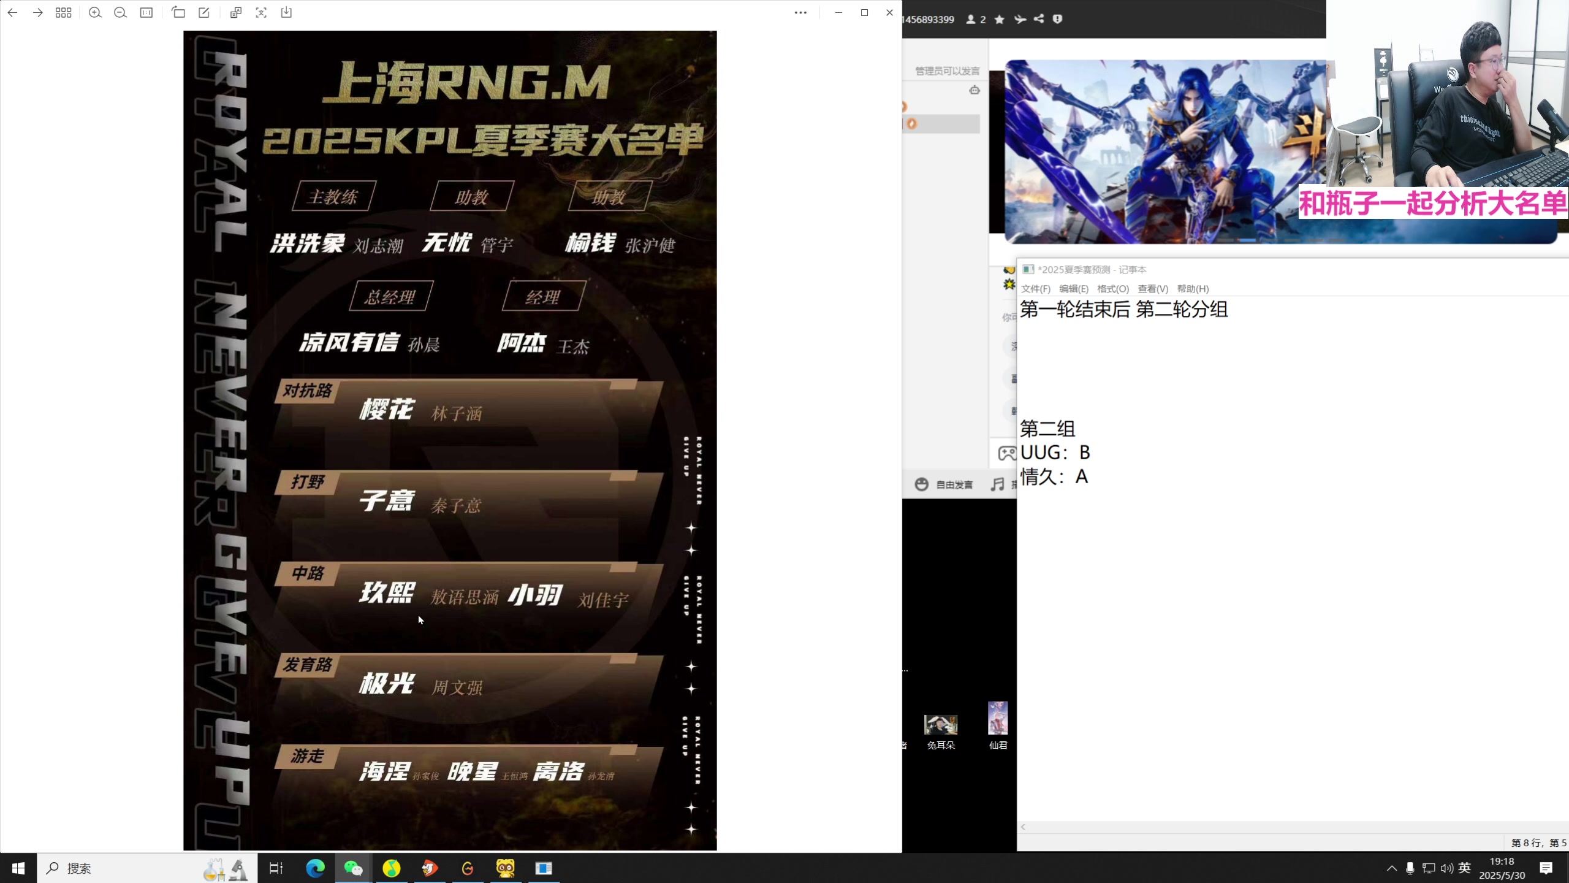Image resolution: width=1569 pixels, height=883 pixels.
Task: Click the Notepad horizontal scrollbar left arrow
Action: (1023, 827)
